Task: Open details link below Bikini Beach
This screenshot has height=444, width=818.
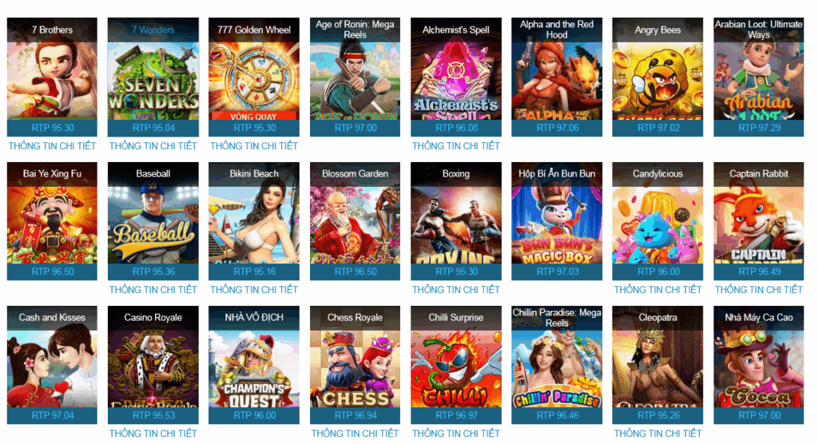Action: tap(254, 290)
